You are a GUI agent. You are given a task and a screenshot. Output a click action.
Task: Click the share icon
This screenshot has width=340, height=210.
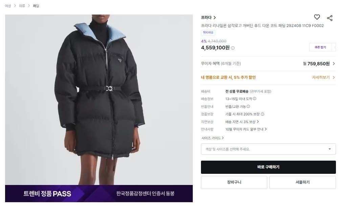330,18
